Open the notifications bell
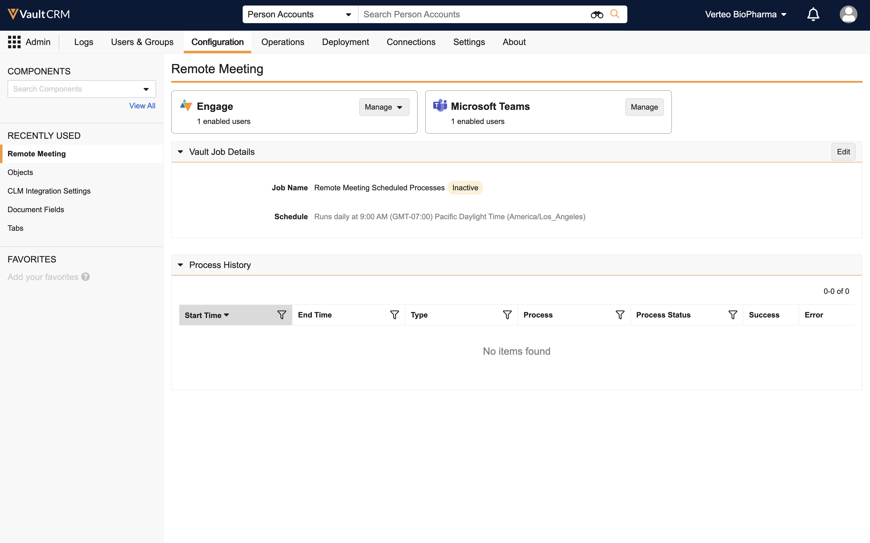Screen dimensions: 870x543 point(813,14)
